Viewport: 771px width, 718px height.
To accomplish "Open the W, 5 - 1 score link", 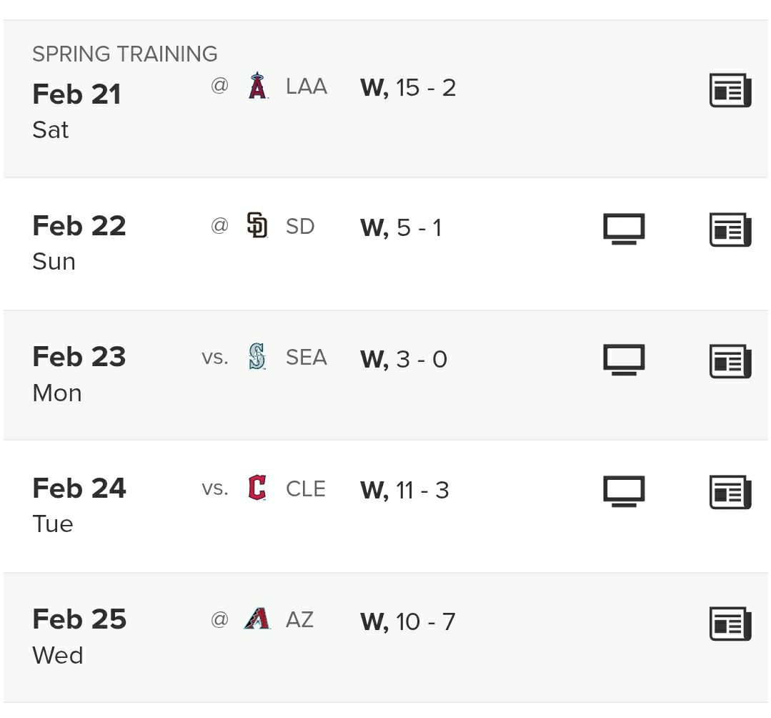I will (x=401, y=227).
